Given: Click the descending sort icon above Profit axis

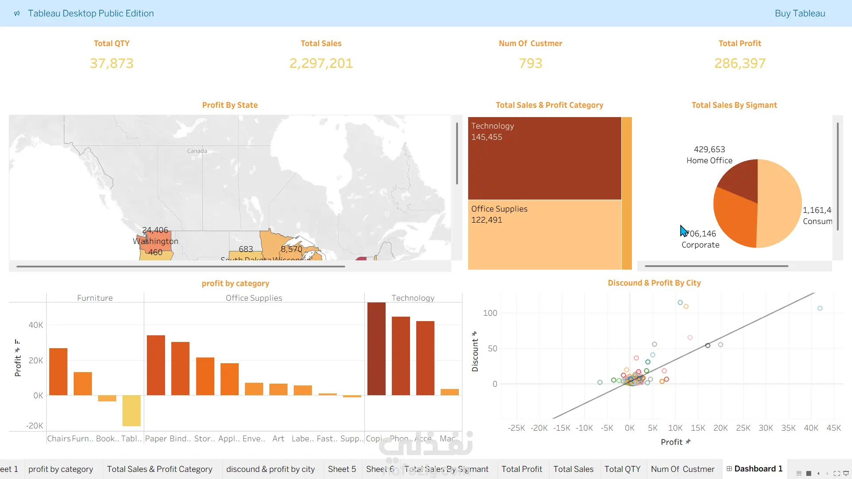Looking at the screenshot, I should (17, 342).
